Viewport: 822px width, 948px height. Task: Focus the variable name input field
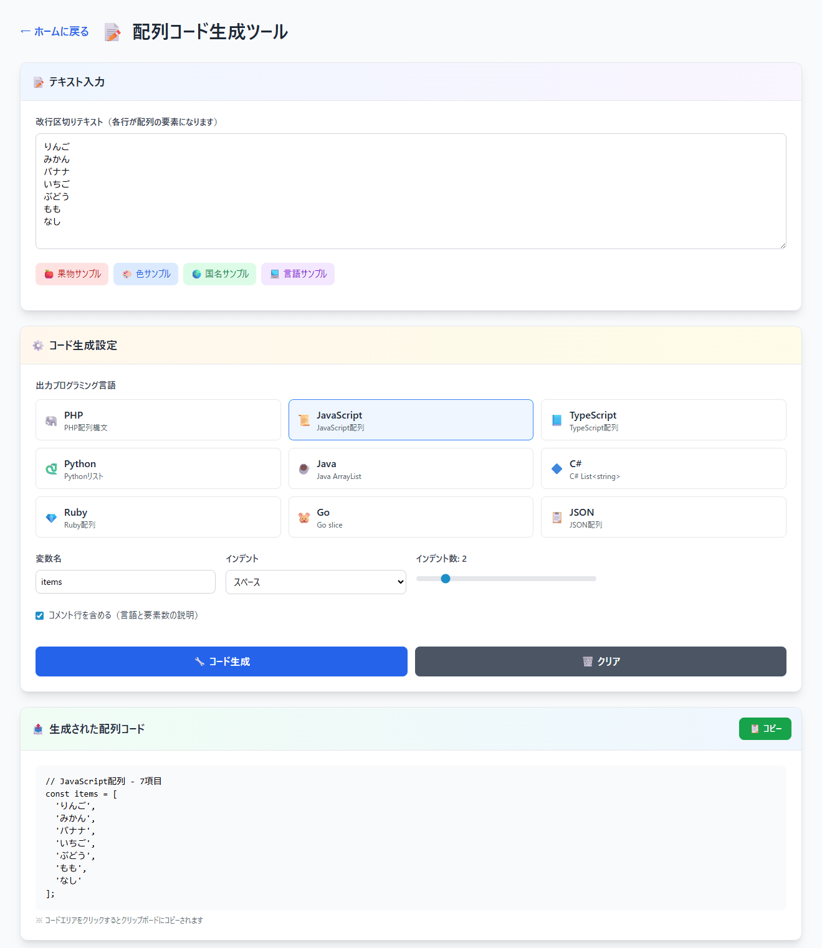click(125, 582)
